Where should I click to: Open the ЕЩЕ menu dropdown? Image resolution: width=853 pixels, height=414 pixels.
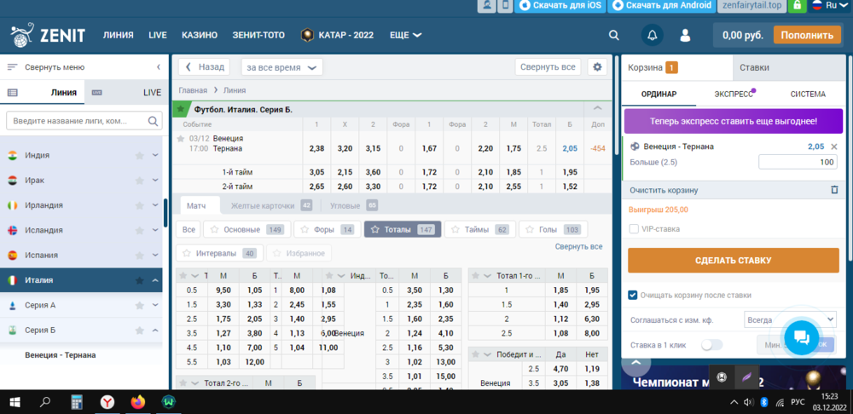(x=406, y=35)
